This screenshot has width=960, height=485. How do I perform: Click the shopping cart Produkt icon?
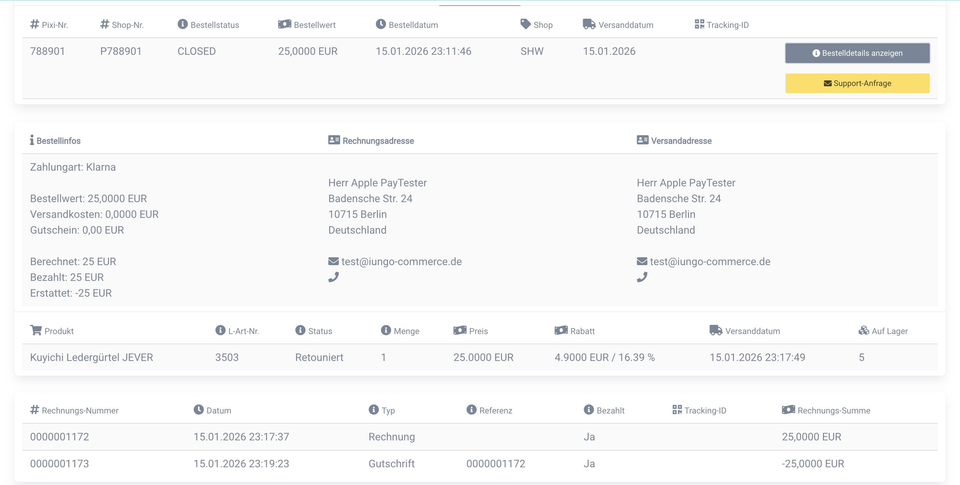click(x=36, y=330)
